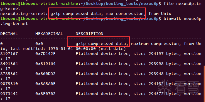
Task: Click hex offset 0x8F0702
Action: 46,94
